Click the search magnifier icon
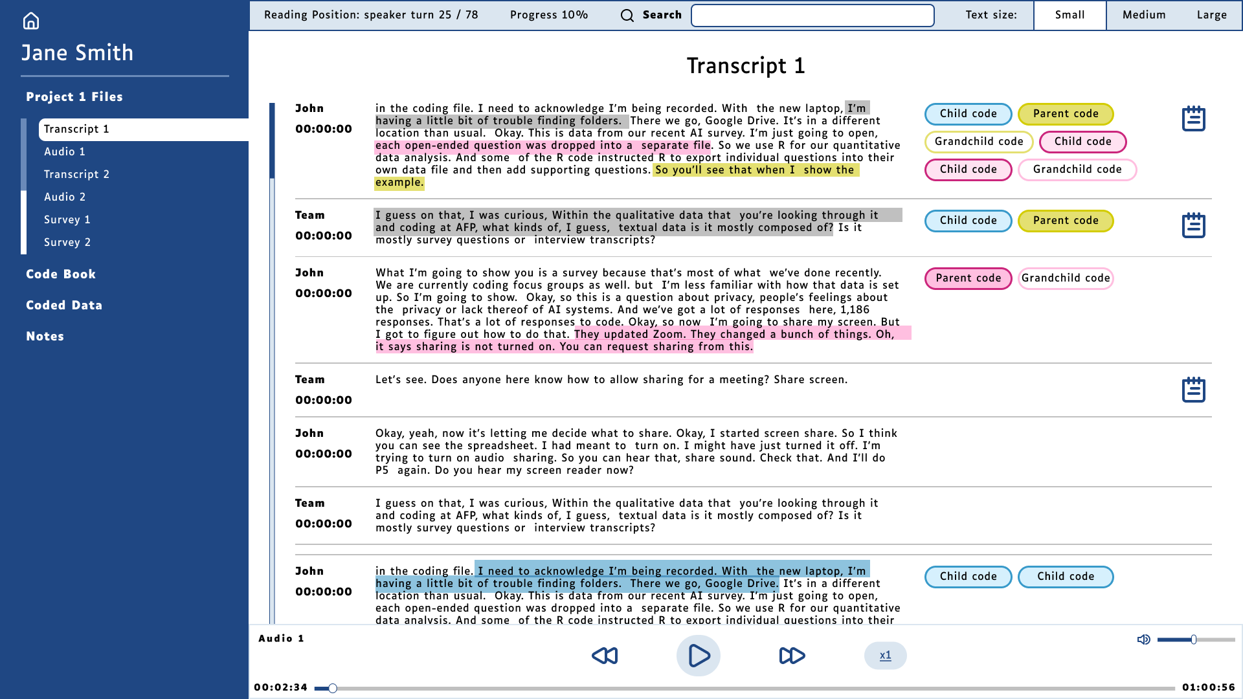Screen dimensions: 1243x699 tap(627, 16)
